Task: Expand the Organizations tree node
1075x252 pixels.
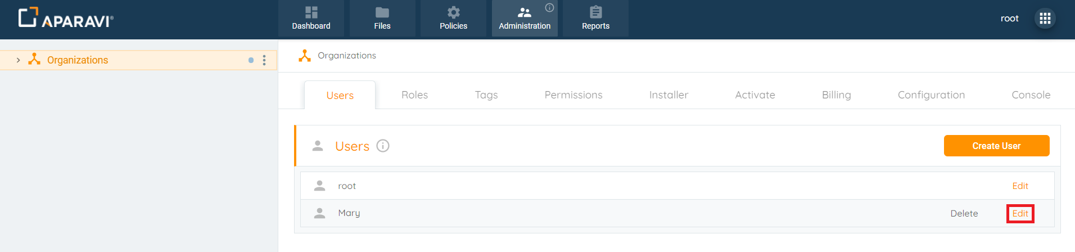Action: tap(18, 60)
